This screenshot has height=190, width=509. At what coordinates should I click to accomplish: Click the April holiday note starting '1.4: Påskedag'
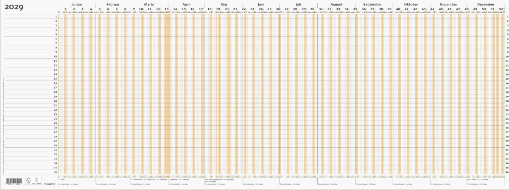click(x=179, y=179)
